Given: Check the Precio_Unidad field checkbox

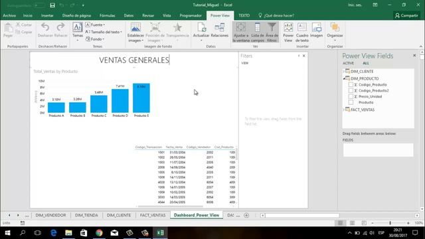Looking at the screenshot, I should pyautogui.click(x=351, y=96).
